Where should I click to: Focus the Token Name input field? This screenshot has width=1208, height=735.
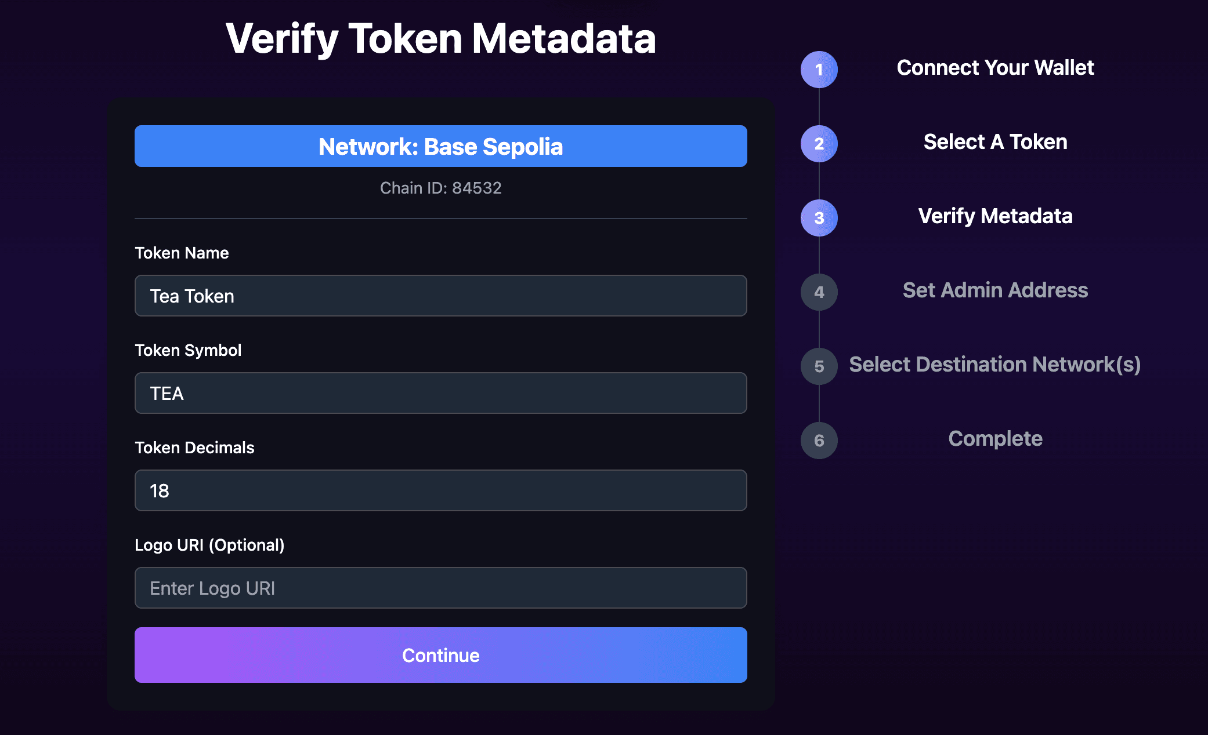tap(440, 296)
